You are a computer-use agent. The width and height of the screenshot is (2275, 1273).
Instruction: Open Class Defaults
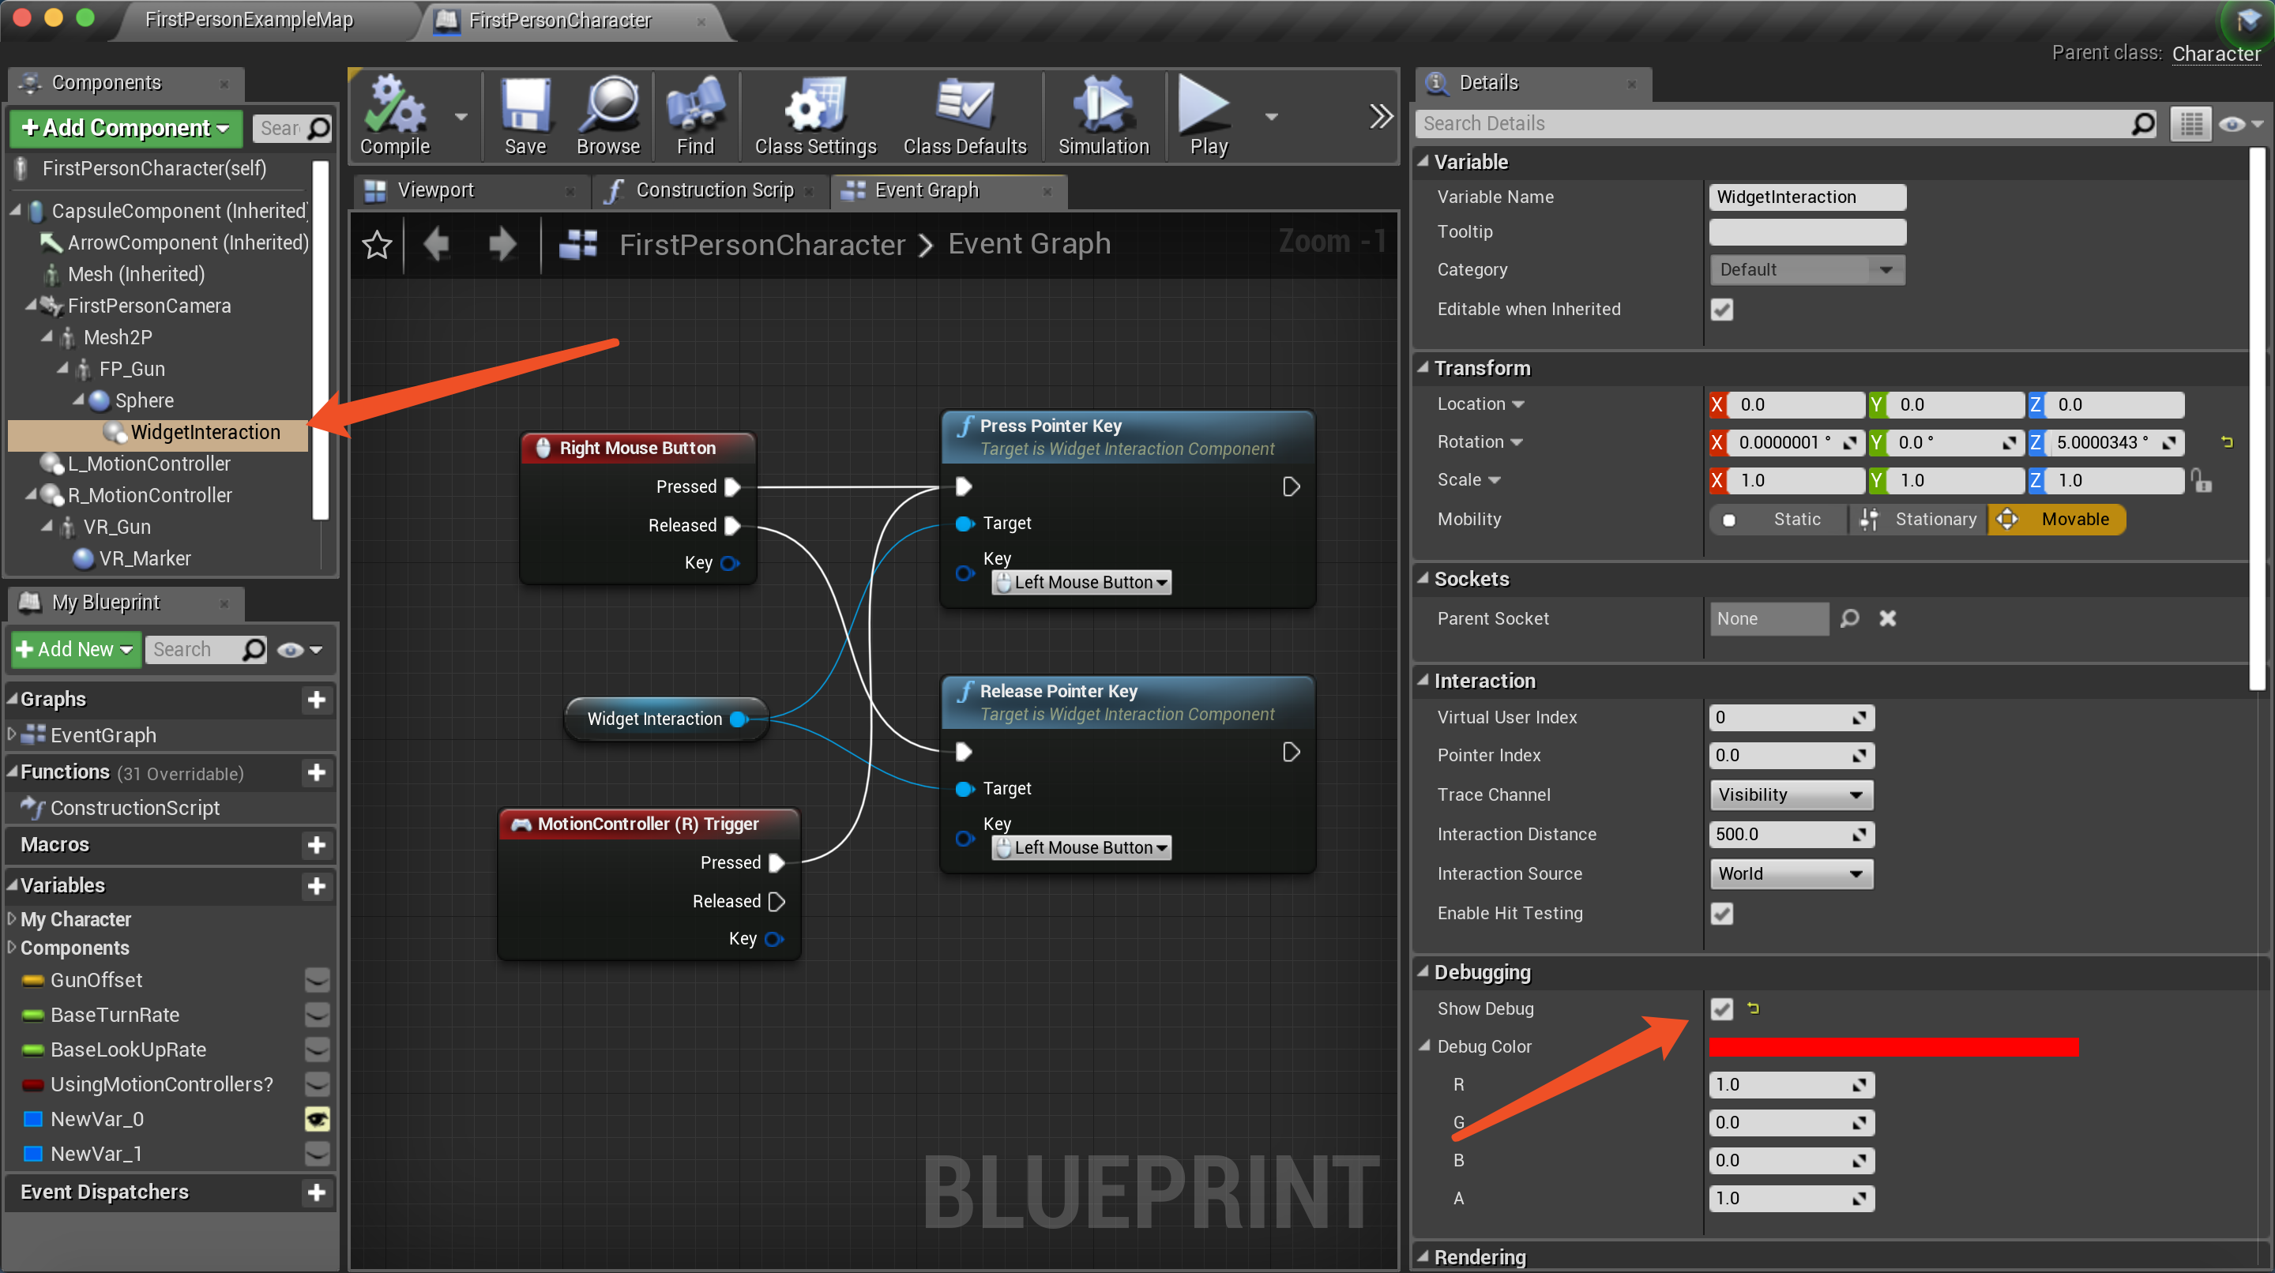click(x=965, y=115)
